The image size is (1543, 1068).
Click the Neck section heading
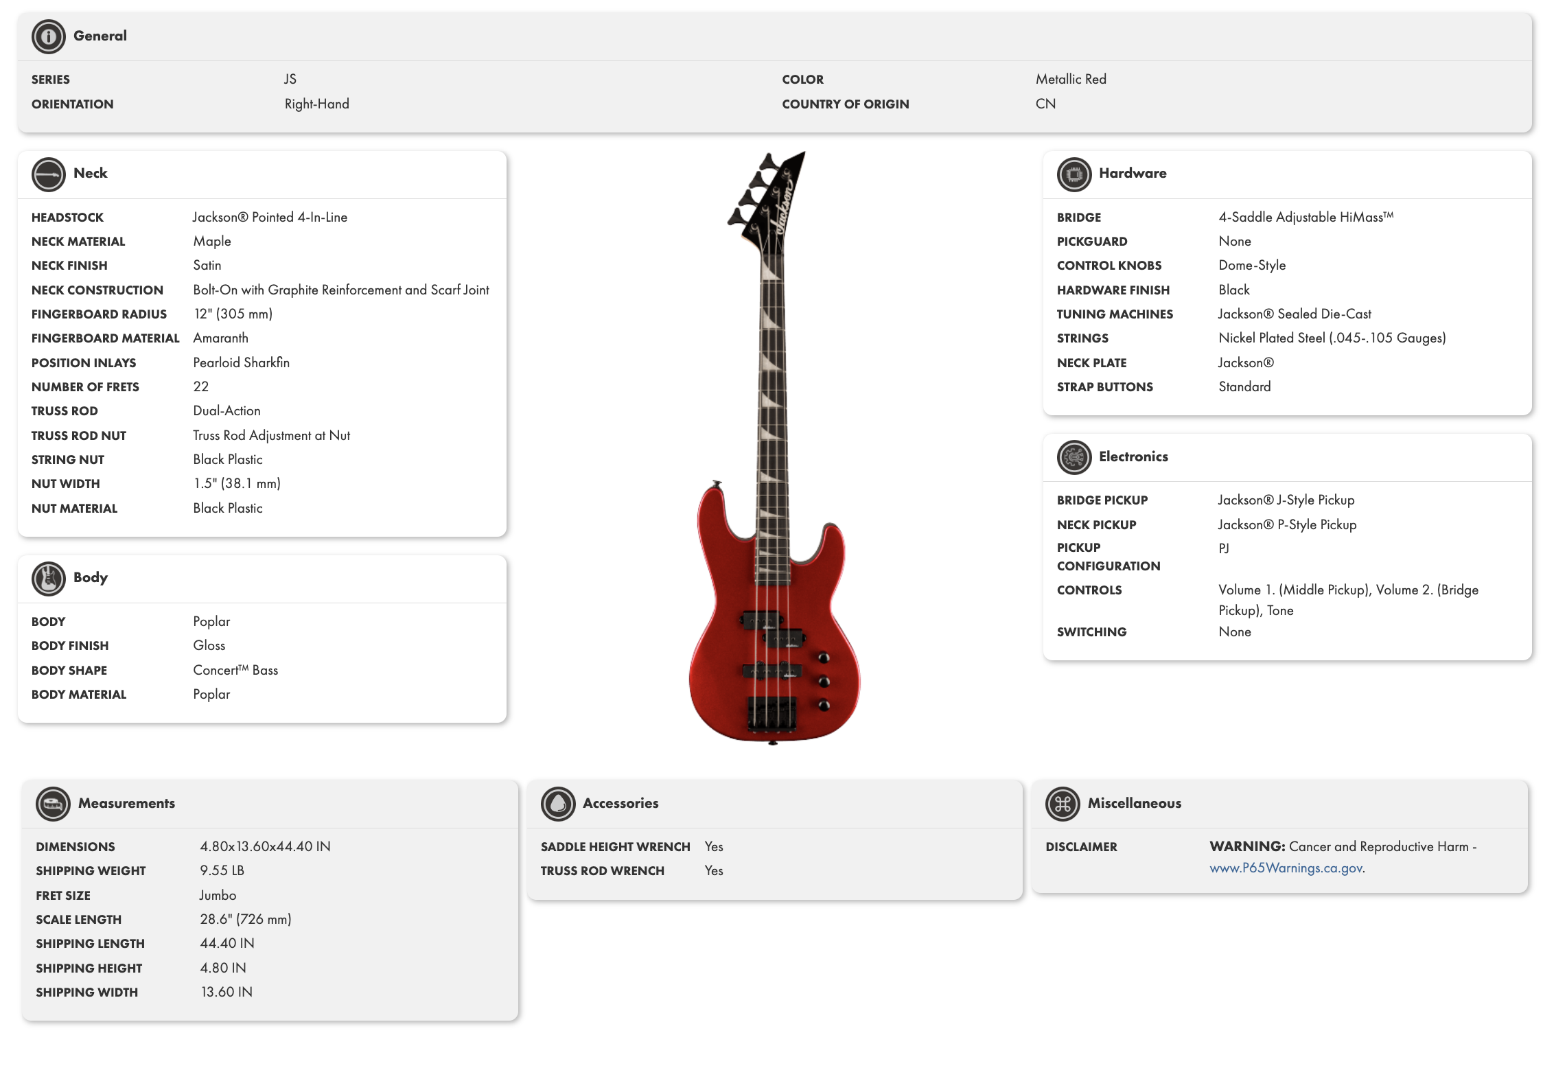(x=91, y=173)
